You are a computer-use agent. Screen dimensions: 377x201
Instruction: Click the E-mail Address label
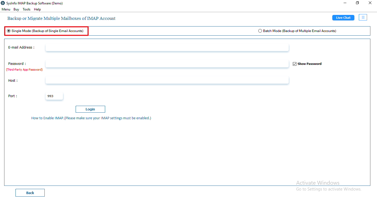coord(21,47)
